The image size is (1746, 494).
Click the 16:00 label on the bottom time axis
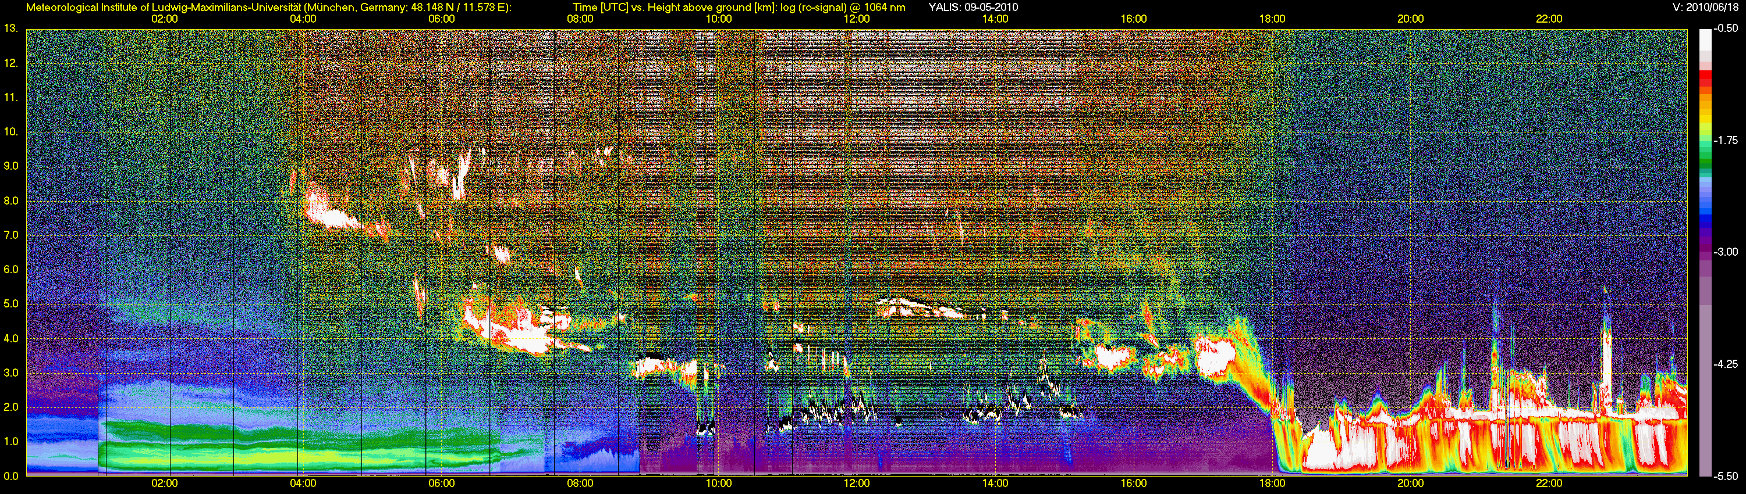1134,483
